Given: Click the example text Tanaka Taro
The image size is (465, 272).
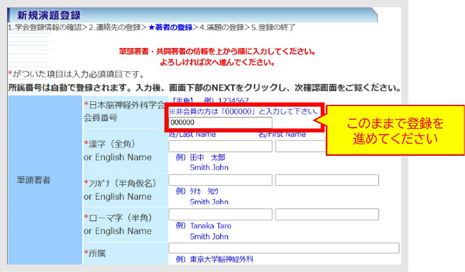Looking at the screenshot, I should [210, 226].
